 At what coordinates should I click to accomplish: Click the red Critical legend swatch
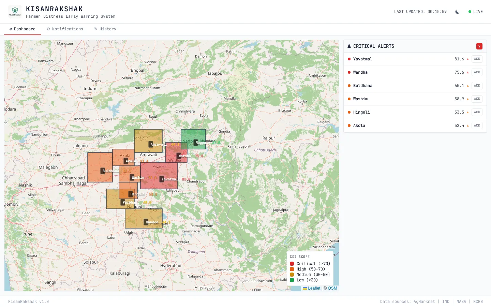pos(292,264)
